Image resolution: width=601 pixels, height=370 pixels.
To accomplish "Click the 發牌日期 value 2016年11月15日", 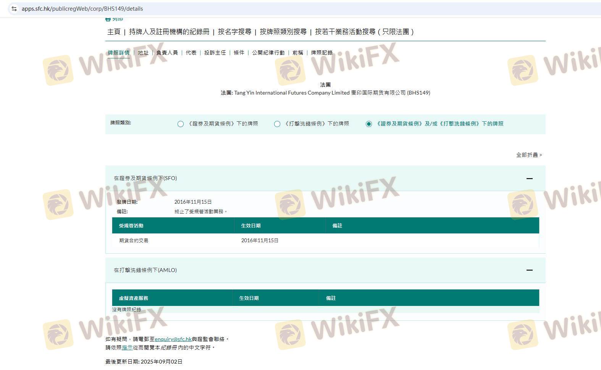I will (193, 202).
